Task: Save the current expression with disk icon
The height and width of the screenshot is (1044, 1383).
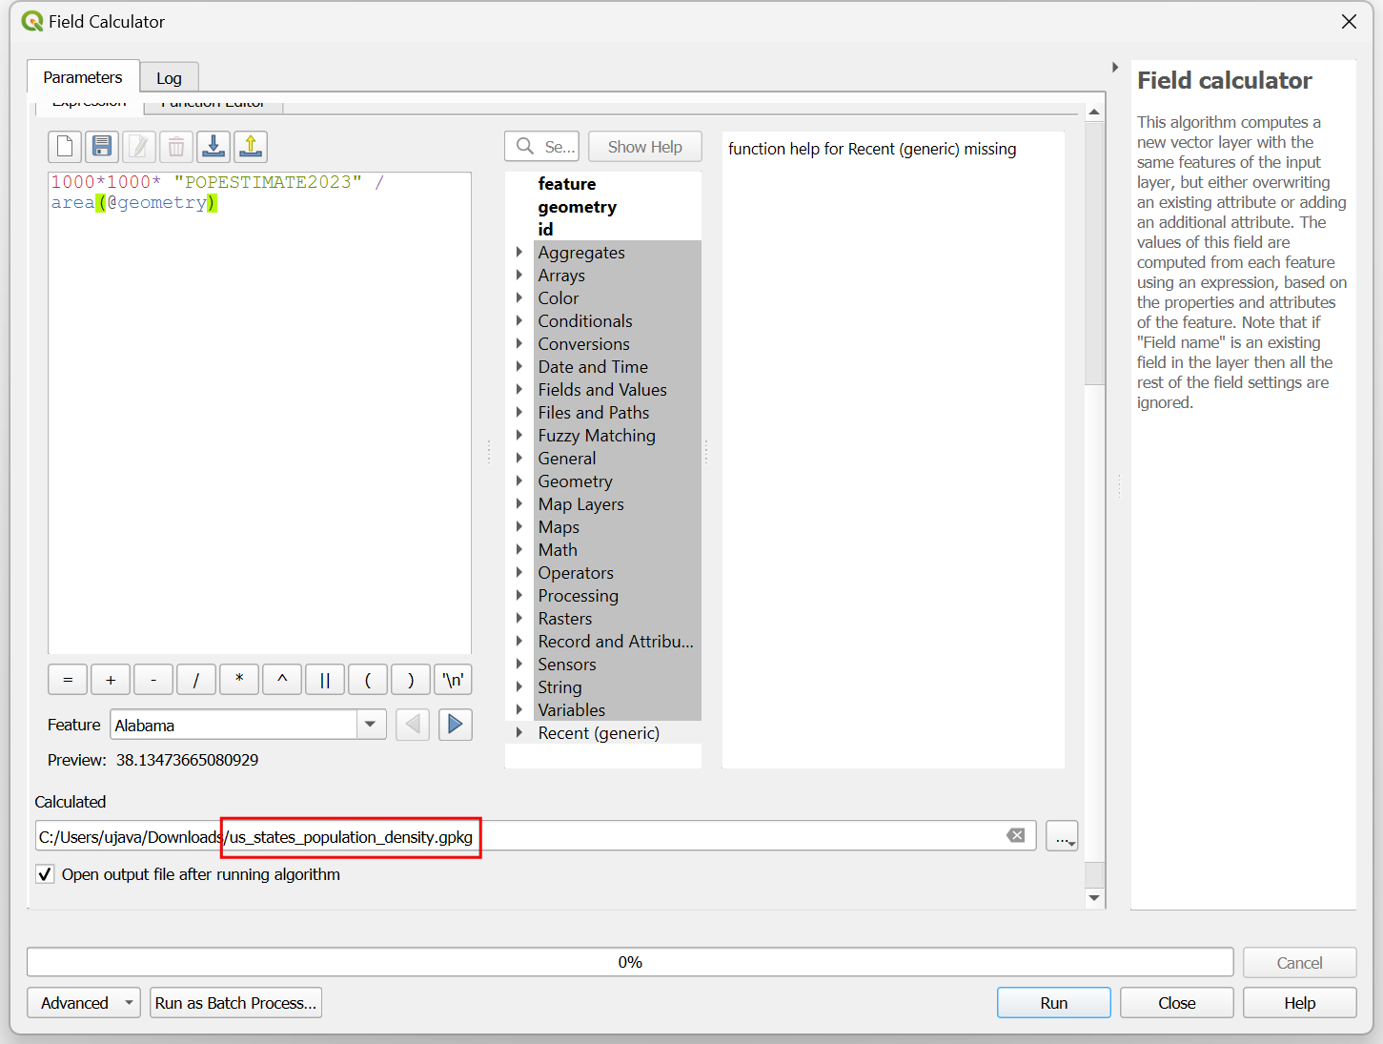Action: coord(102,147)
